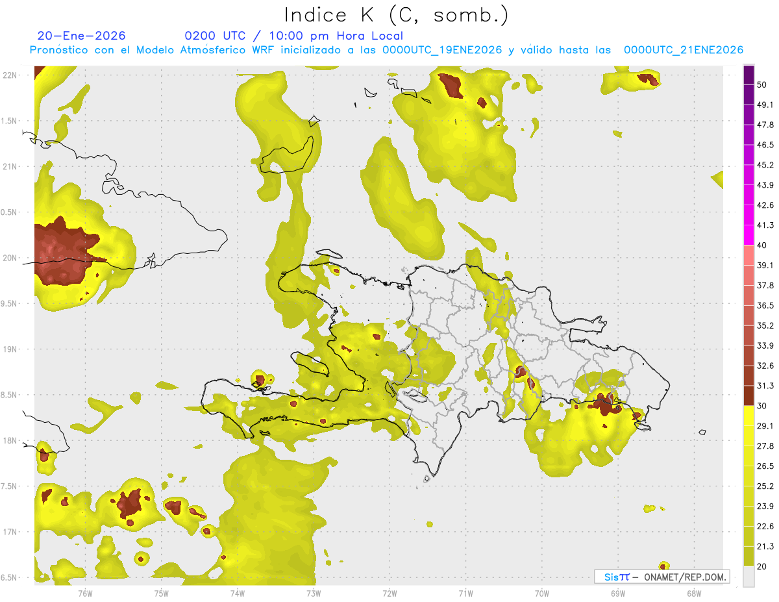Click colorbar value "22.6"
Viewport: 779px width, 602px height.
766,527
